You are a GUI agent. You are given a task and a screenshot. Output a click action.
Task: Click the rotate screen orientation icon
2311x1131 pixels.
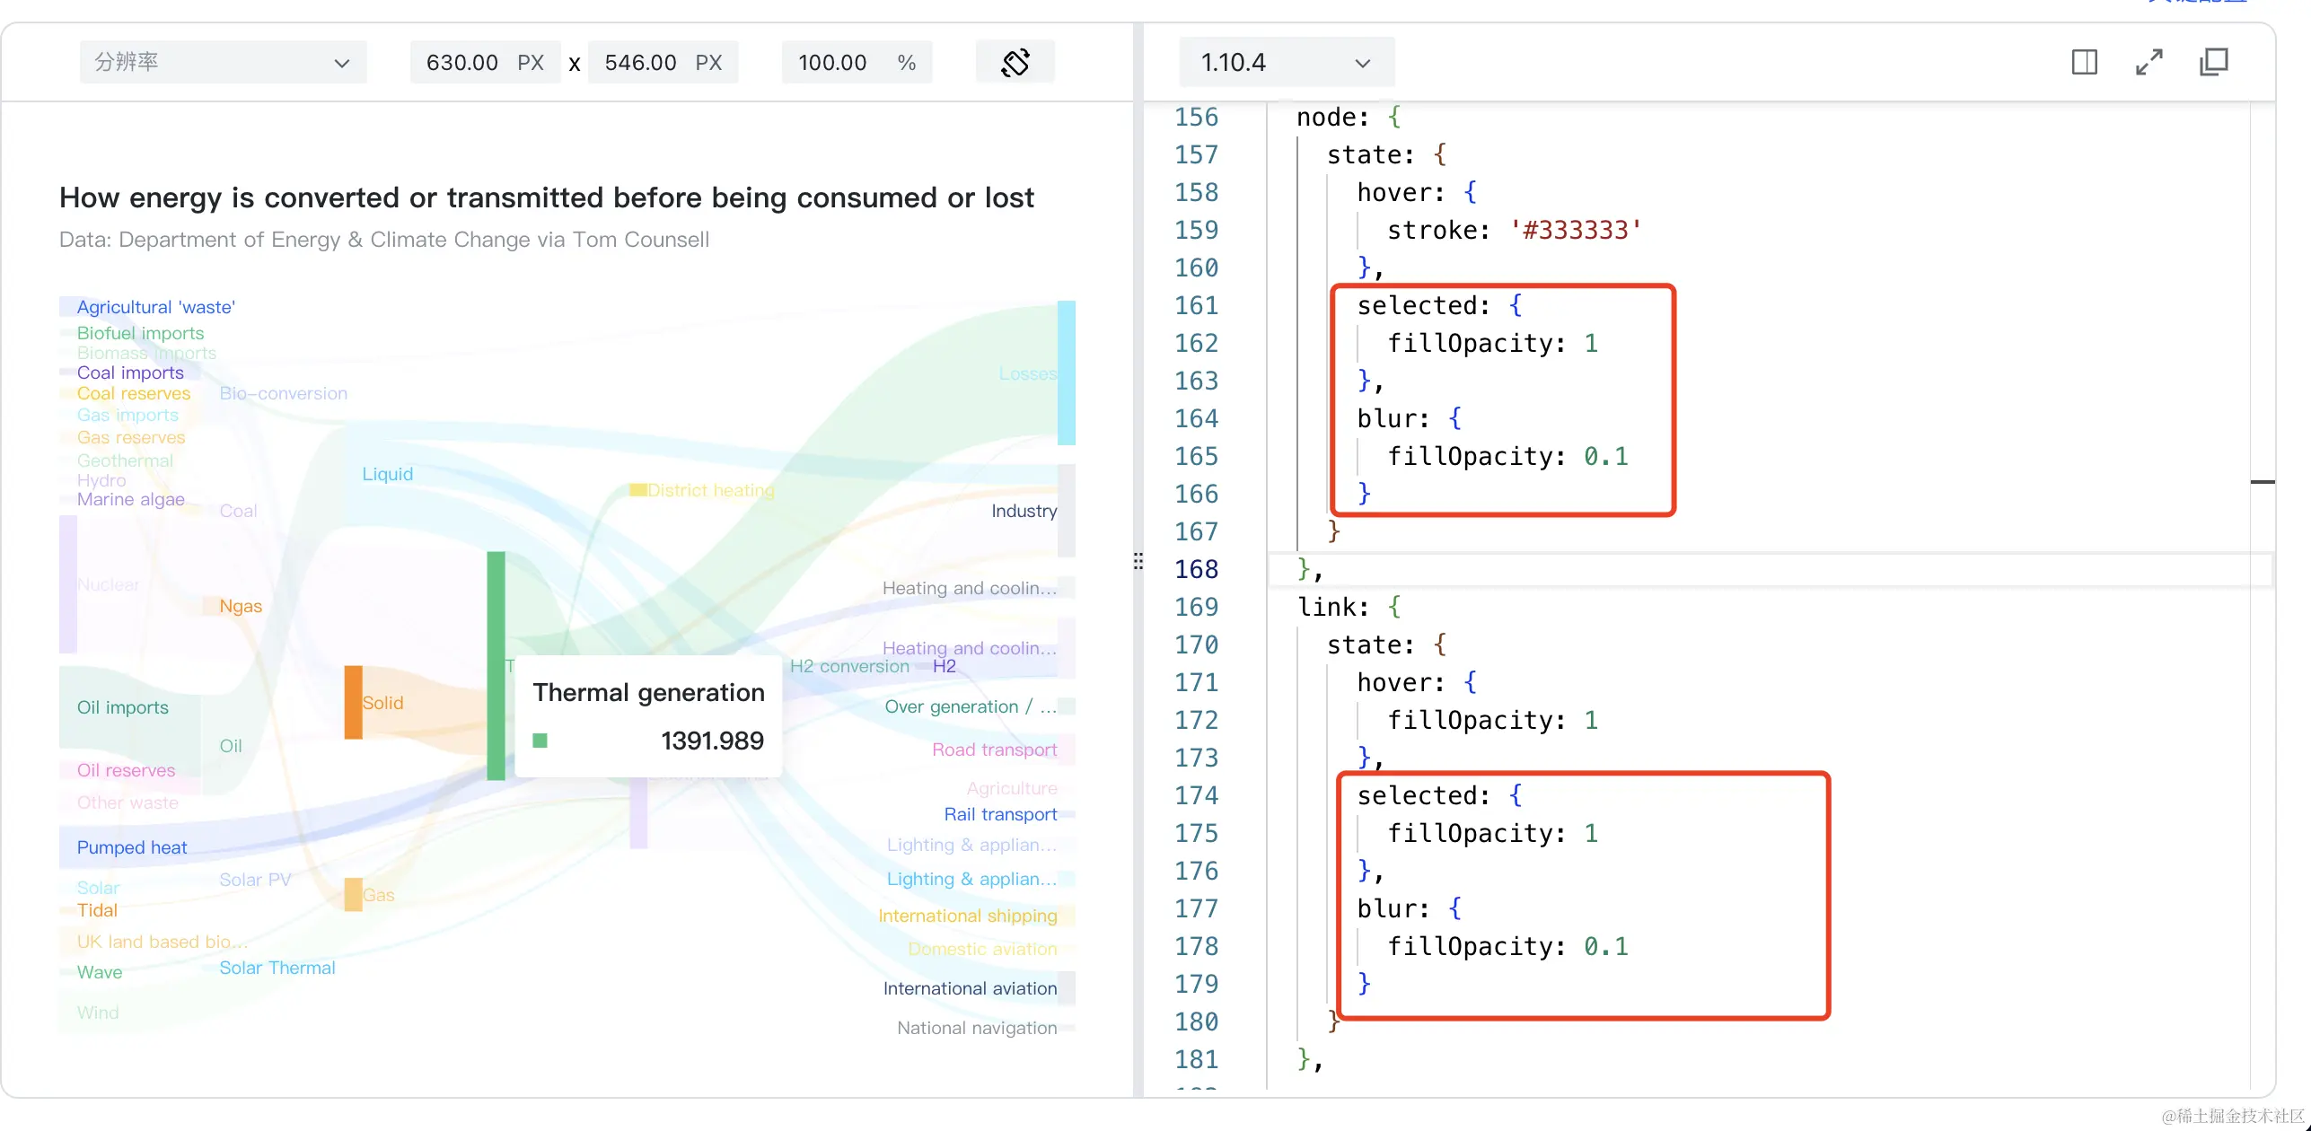pyautogui.click(x=1015, y=63)
